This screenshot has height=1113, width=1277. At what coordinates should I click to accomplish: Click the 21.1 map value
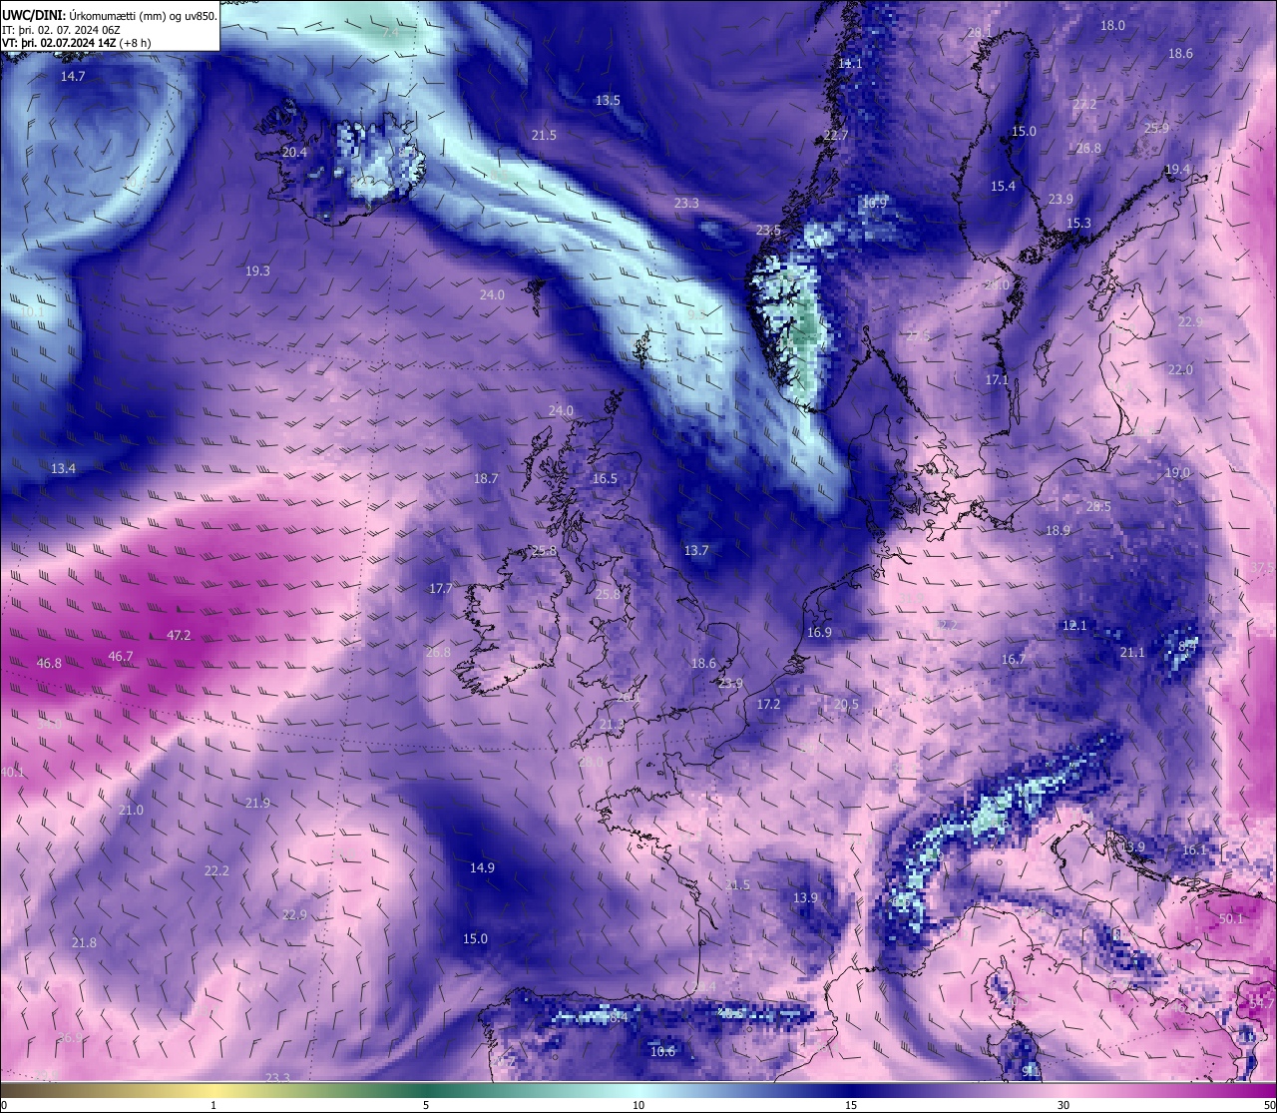(1132, 652)
